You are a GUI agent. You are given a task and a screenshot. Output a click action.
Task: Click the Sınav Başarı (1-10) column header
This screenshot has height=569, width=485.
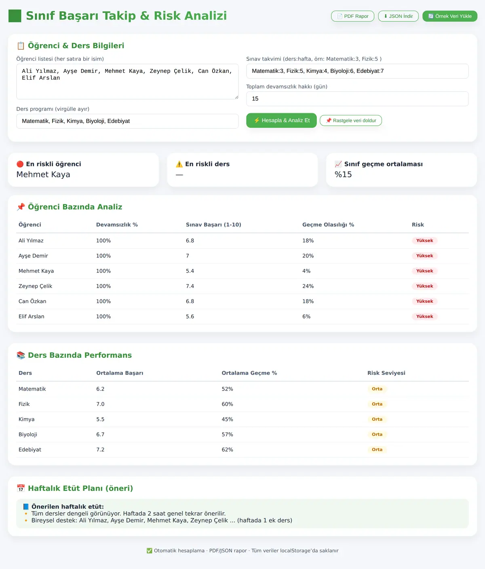pos(213,225)
